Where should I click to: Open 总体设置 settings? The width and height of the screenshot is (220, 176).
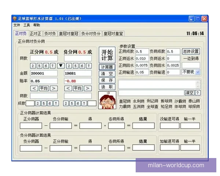(x=191, y=51)
